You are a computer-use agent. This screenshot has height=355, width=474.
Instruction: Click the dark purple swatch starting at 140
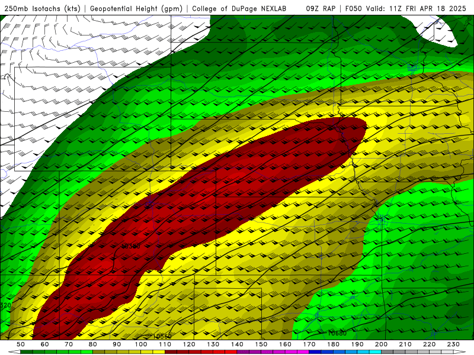[x=243, y=352]
